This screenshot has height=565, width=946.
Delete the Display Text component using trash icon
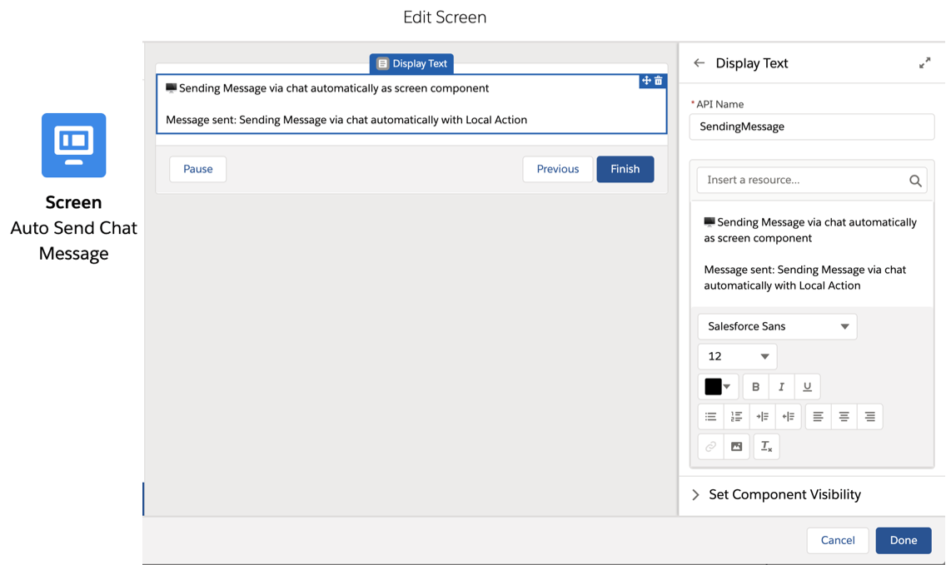658,81
